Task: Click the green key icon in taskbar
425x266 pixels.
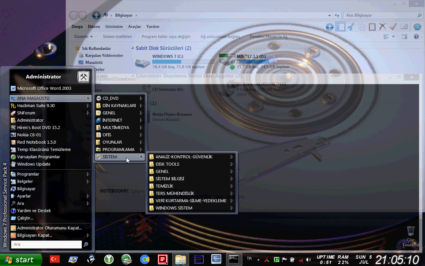Action: click(109, 259)
